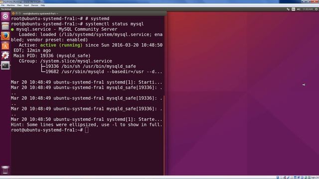Click 'mysql.service - MySQL Community Server' line
This screenshot has width=319, height=179.
tap(66, 29)
